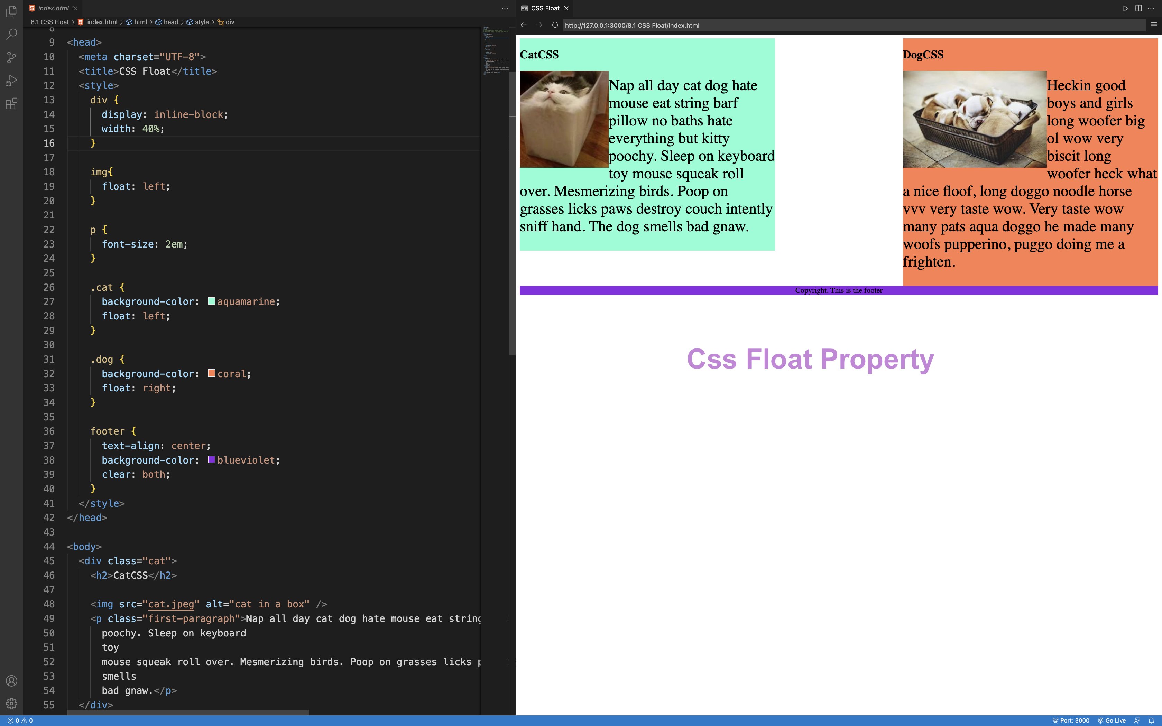Open the preview browser hamburger menu
1162x726 pixels.
[1154, 25]
